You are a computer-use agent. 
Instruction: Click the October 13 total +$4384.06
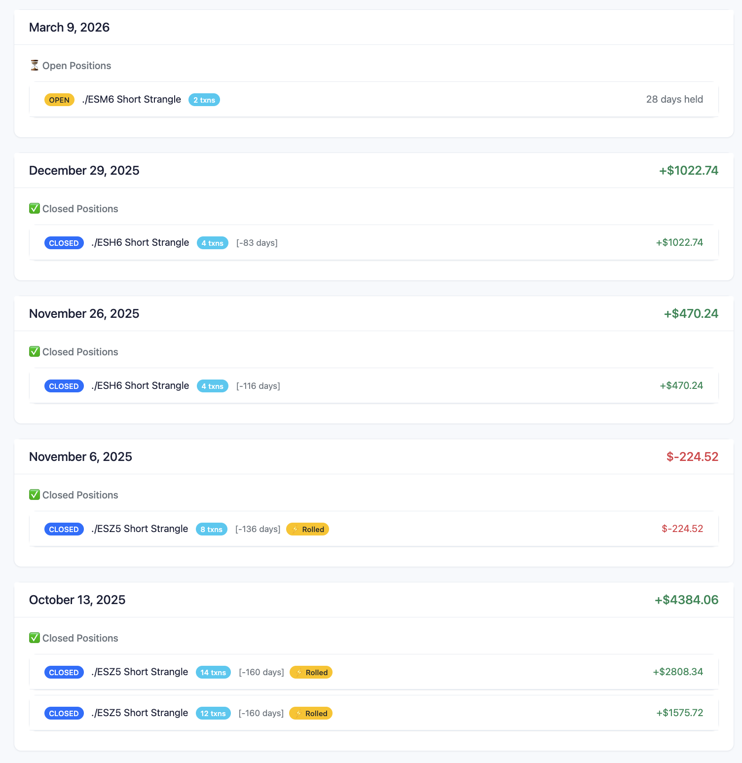coord(686,600)
